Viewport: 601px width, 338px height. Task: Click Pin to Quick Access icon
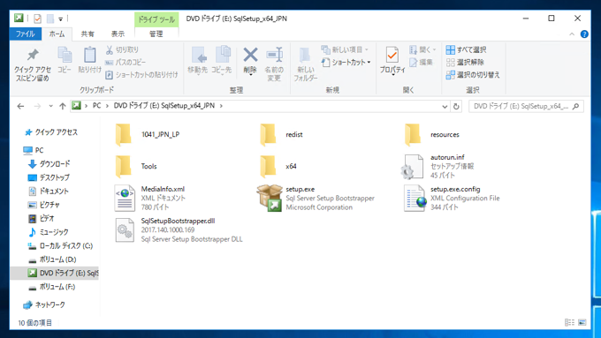point(33,55)
